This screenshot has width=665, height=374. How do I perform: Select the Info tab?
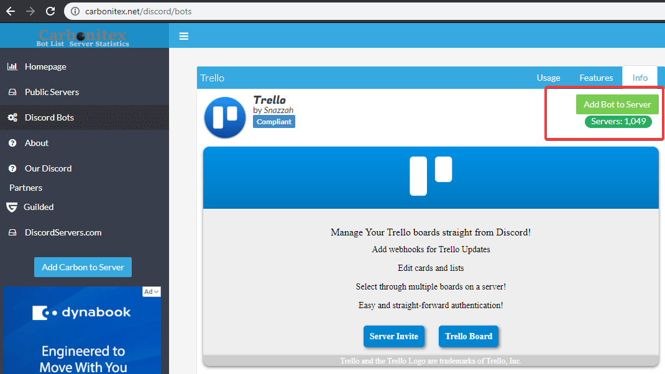click(x=640, y=78)
